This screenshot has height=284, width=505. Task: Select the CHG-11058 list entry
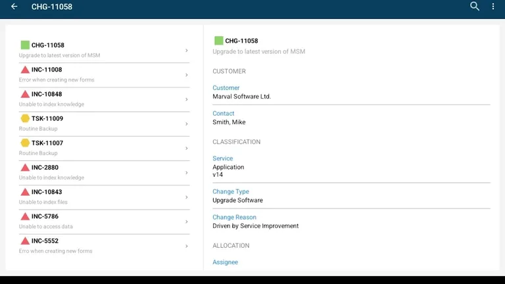99,50
